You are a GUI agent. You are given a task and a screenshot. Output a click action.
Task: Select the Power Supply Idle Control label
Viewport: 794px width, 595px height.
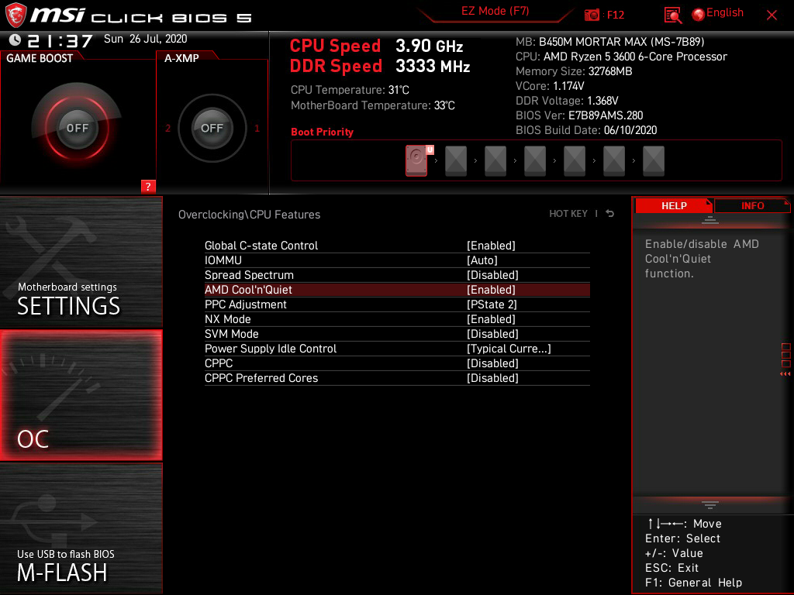pos(271,348)
